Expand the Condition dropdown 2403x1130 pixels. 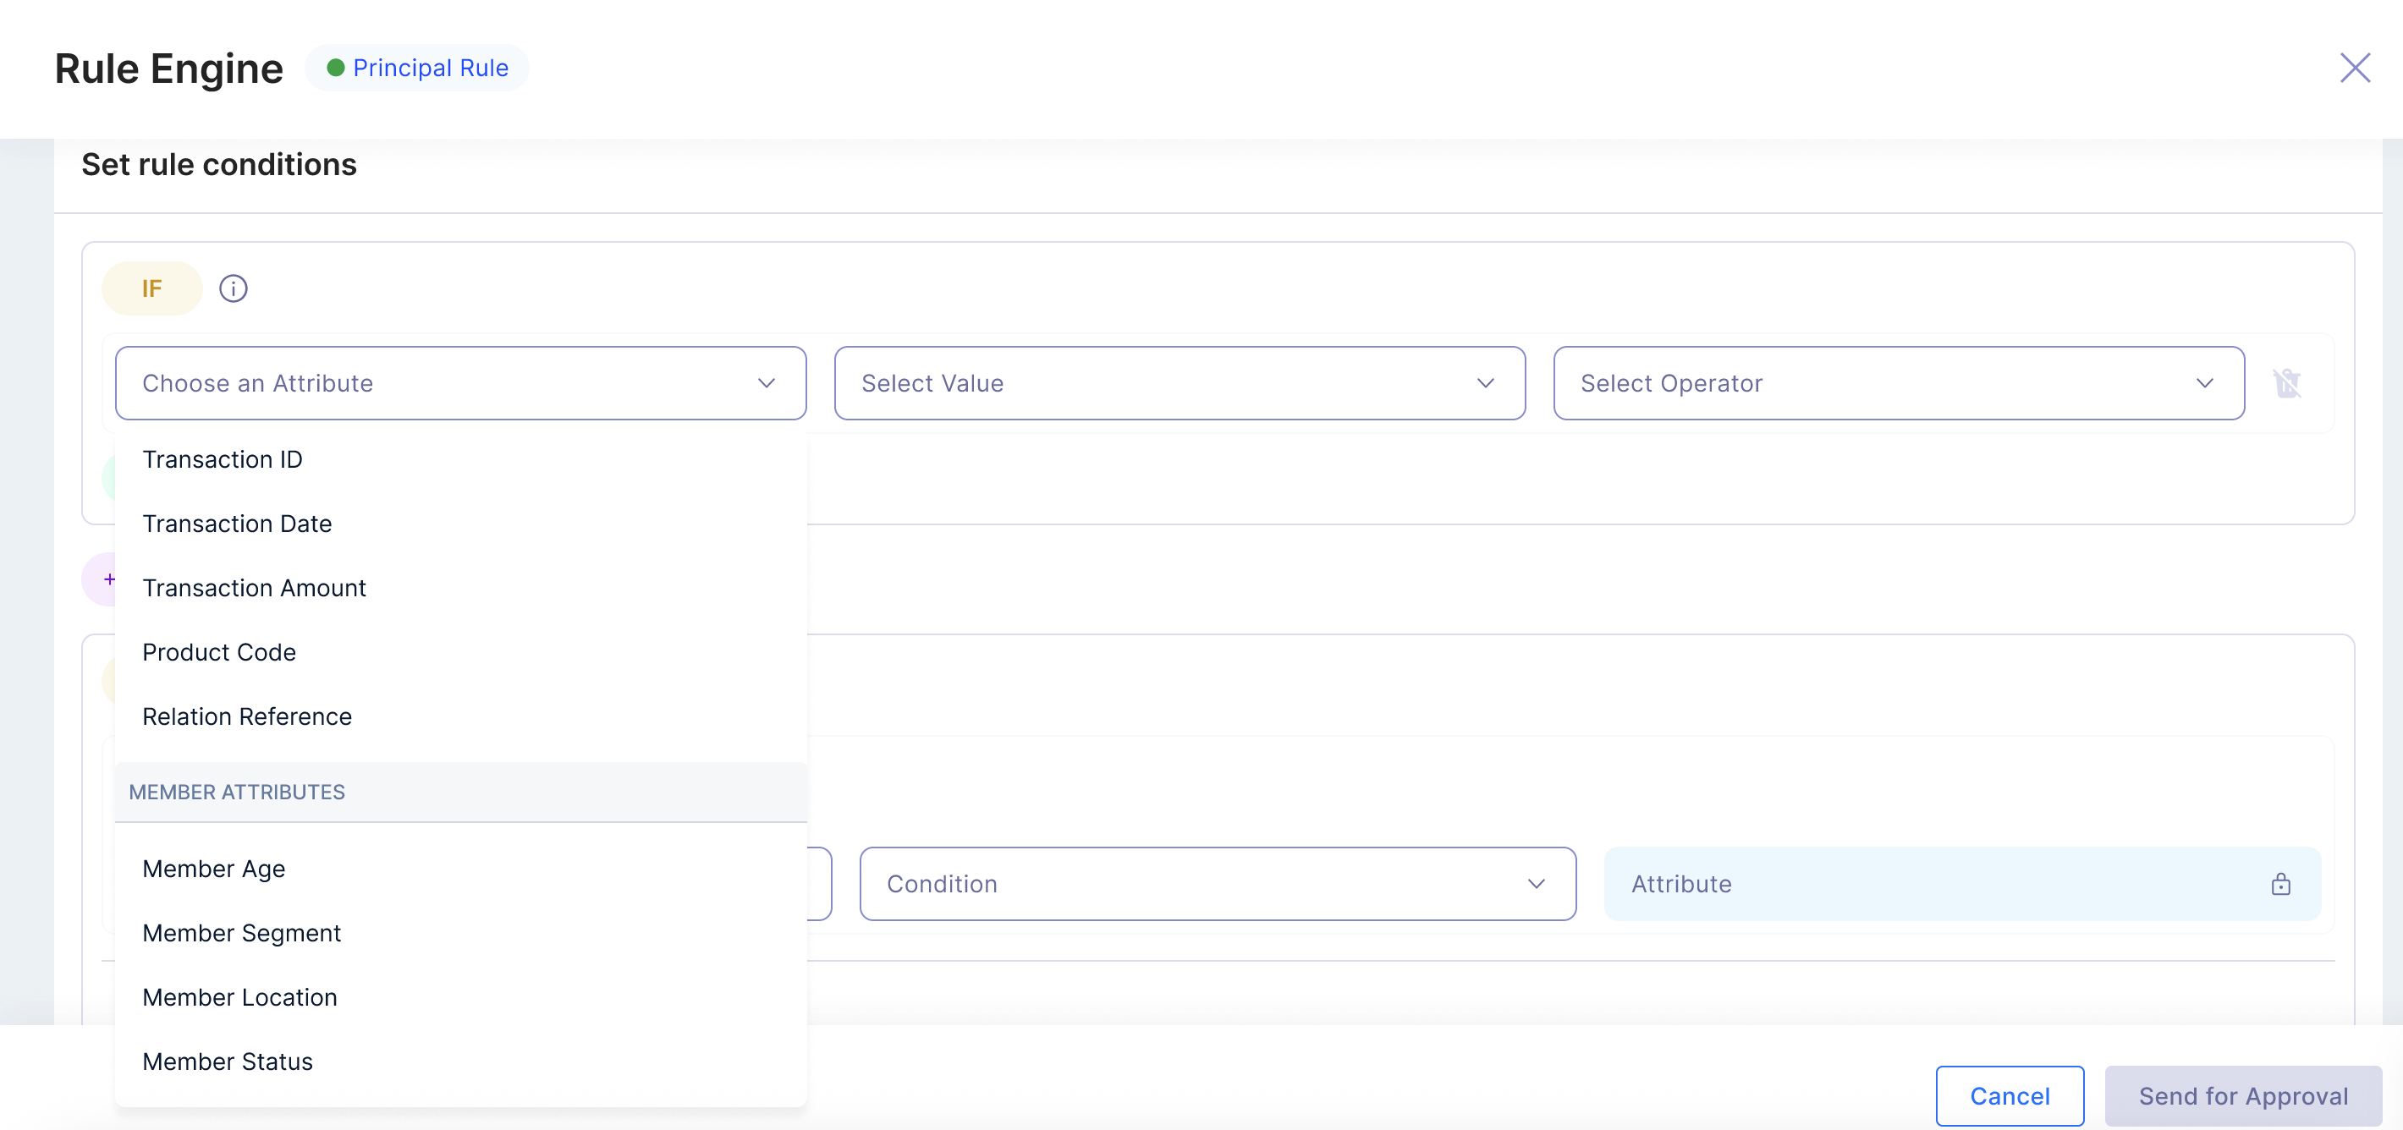[1218, 884]
